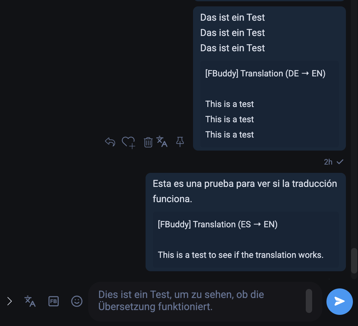Collapse the DE → EN translation block
Image resolution: width=358 pixels, height=326 pixels.
point(266,73)
